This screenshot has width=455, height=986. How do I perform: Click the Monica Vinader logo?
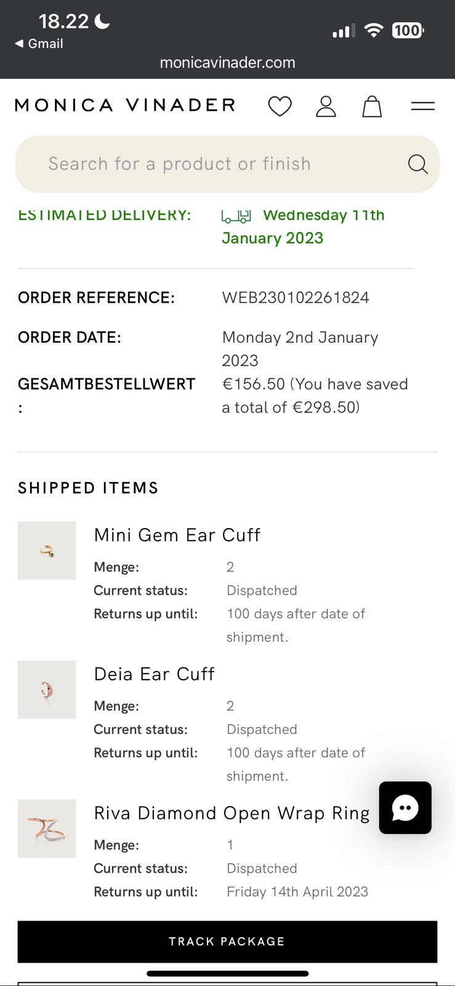pyautogui.click(x=125, y=105)
